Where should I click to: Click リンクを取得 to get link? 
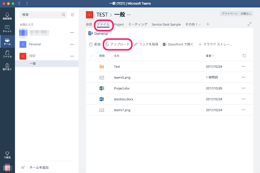(x=146, y=44)
